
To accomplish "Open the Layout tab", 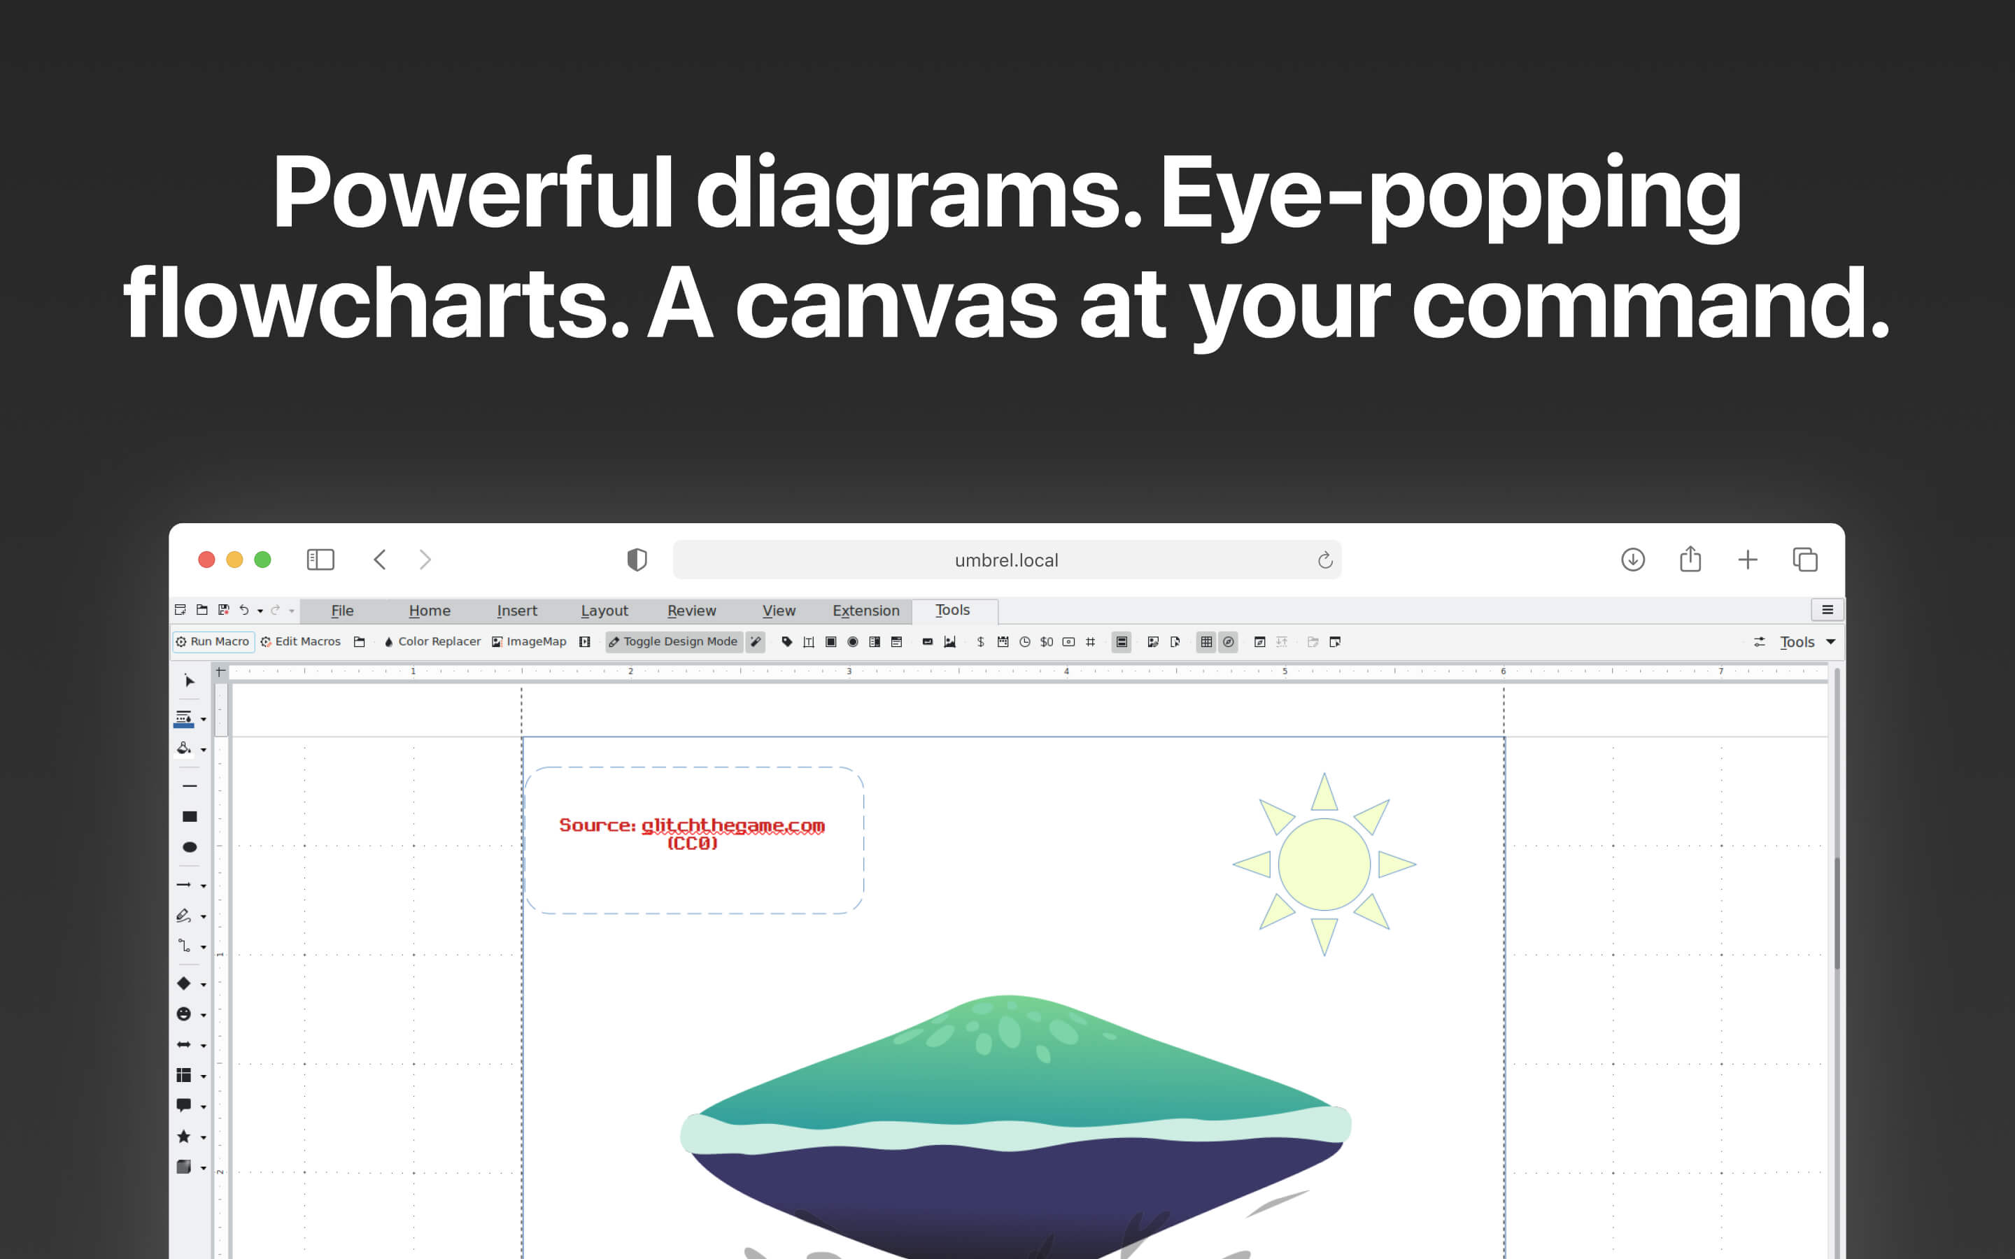I will click(x=604, y=611).
